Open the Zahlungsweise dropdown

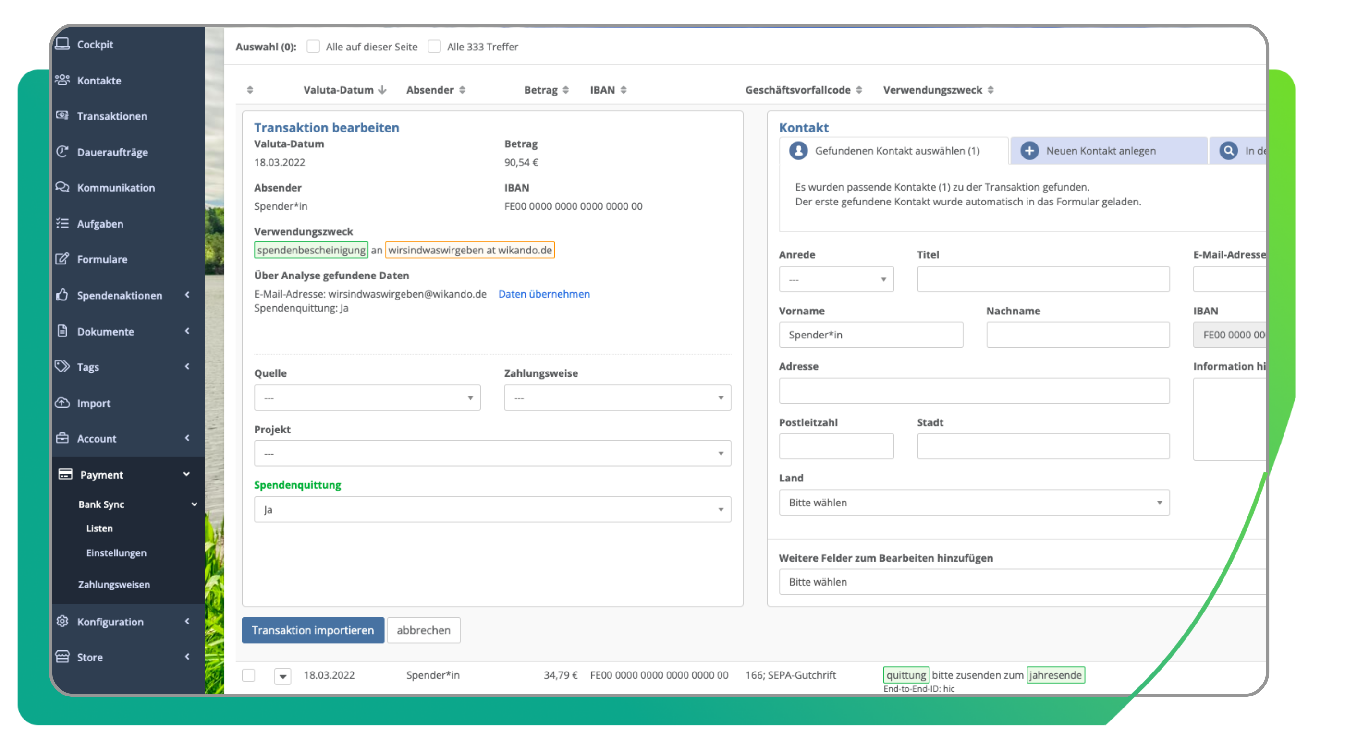617,397
